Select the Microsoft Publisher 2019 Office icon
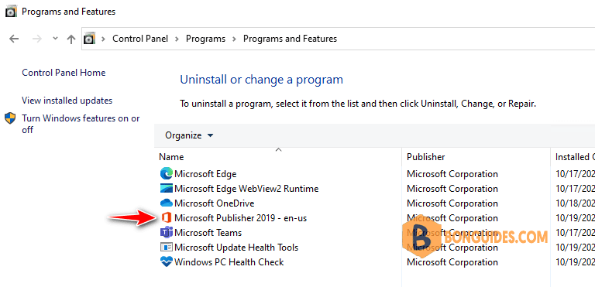Viewport: 595px width, 287px height. [x=167, y=218]
